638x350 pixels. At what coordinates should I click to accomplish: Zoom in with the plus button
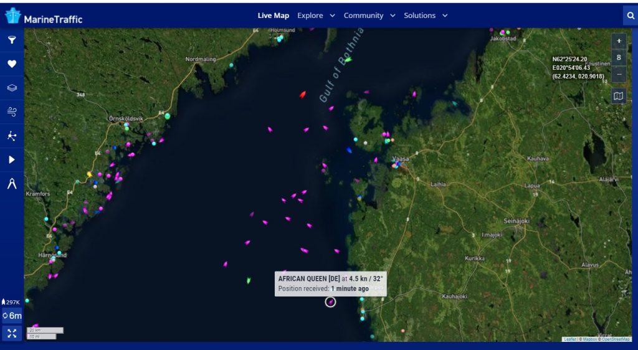[619, 41]
